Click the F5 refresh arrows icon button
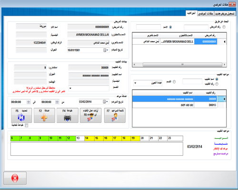The height and width of the screenshot is (190, 238). pos(21,115)
